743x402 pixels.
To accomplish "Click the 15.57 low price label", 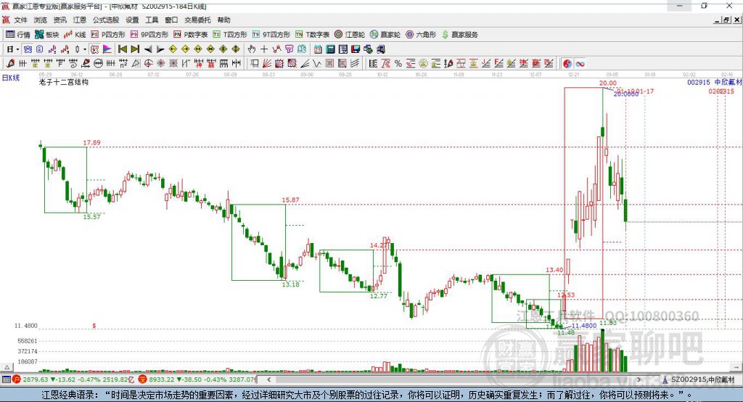I will click(x=91, y=217).
